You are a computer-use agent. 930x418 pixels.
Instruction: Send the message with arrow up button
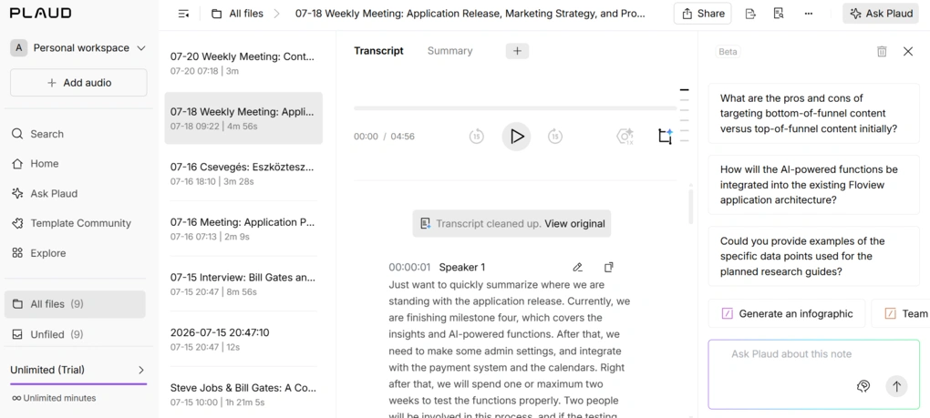(896, 387)
